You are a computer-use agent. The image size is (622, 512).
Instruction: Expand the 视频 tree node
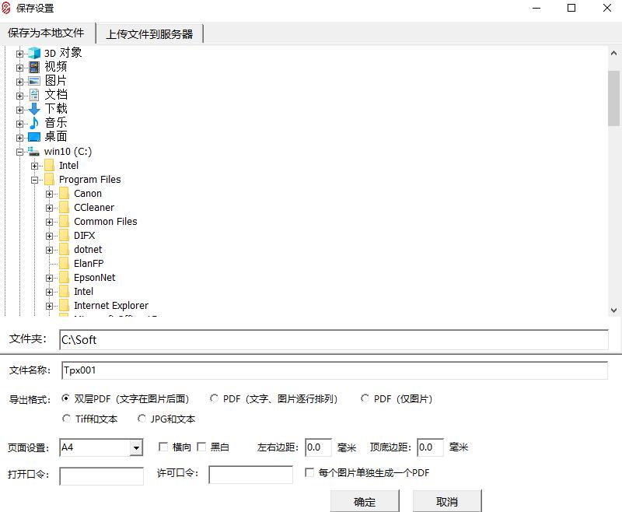[19, 68]
